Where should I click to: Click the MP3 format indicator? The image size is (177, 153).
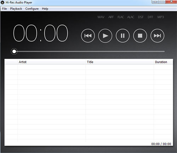pyautogui.click(x=161, y=17)
